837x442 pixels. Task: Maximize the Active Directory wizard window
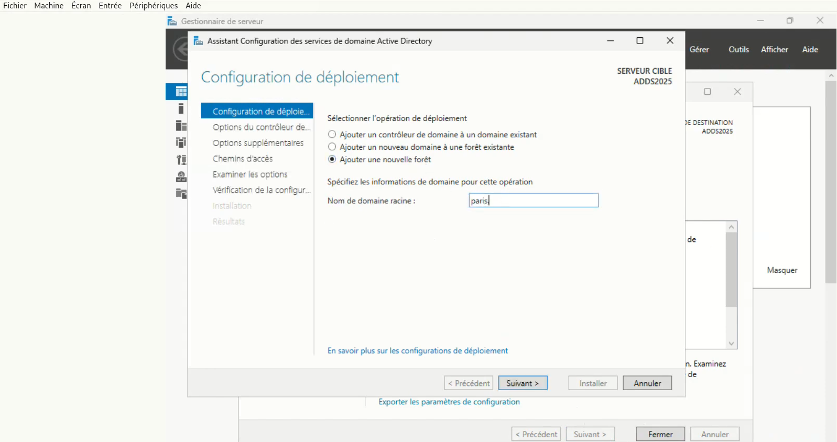click(640, 41)
